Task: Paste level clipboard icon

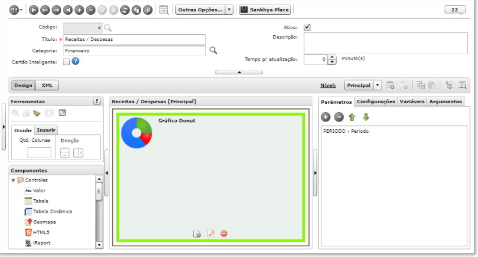Action: pos(432,85)
